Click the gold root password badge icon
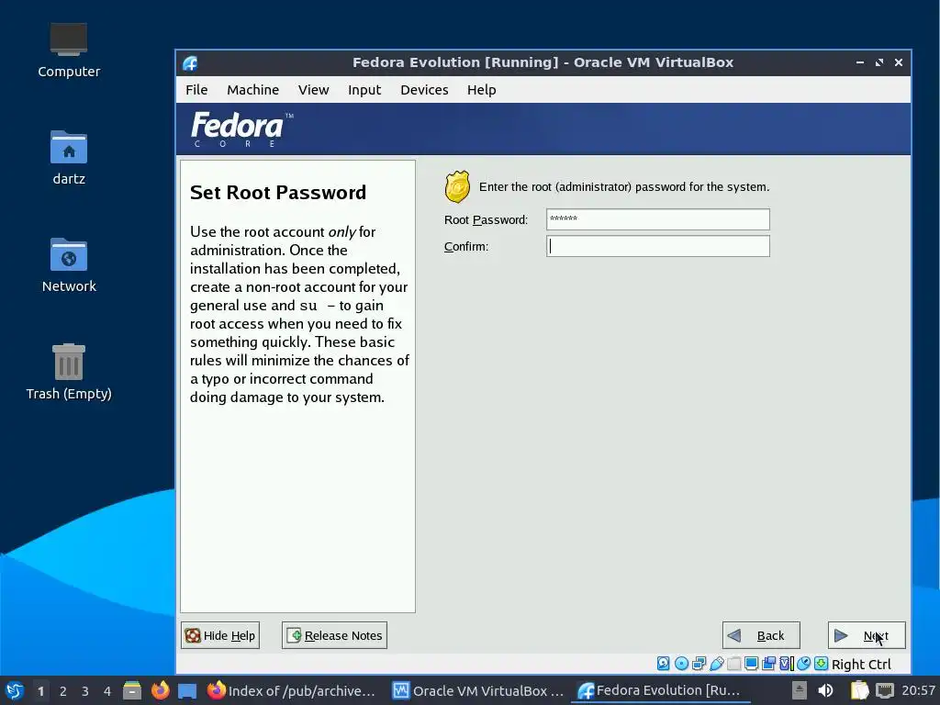Image resolution: width=940 pixels, height=705 pixels. 457,187
